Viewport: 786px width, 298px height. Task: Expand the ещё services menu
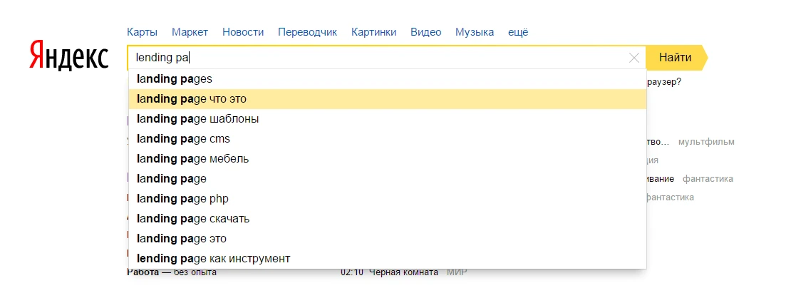pos(518,32)
